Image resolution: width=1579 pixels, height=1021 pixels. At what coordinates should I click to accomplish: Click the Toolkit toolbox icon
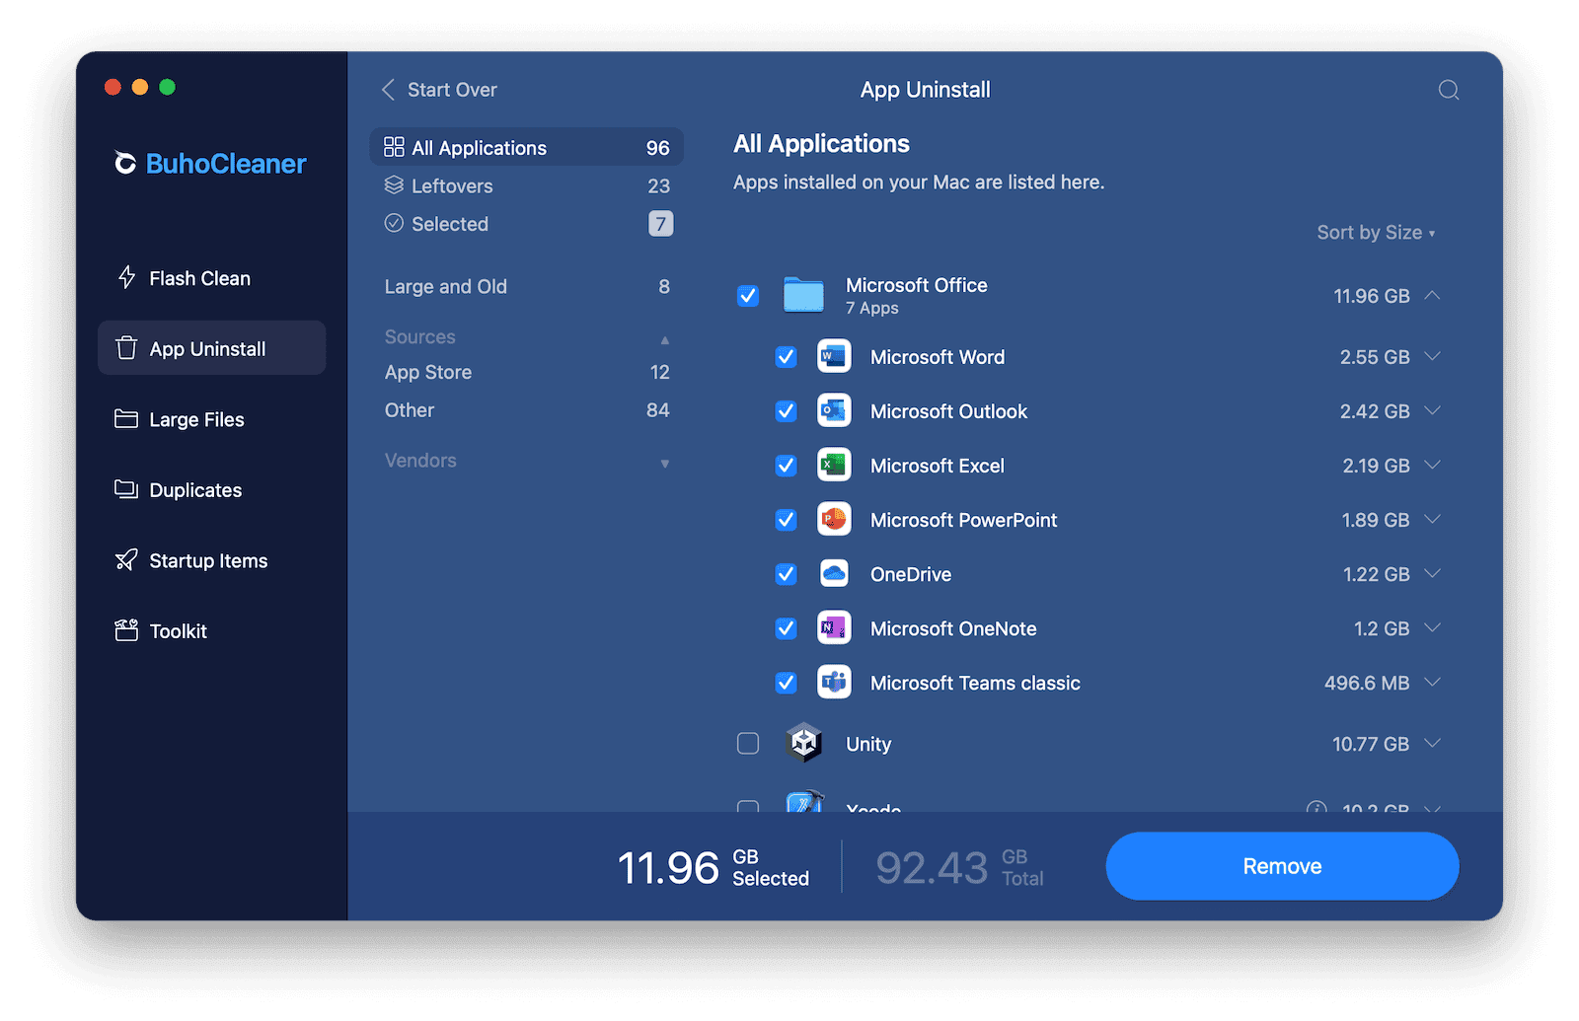(126, 630)
